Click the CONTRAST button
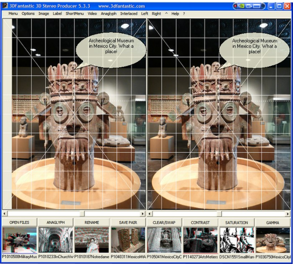This screenshot has width=293, height=264. click(x=200, y=223)
